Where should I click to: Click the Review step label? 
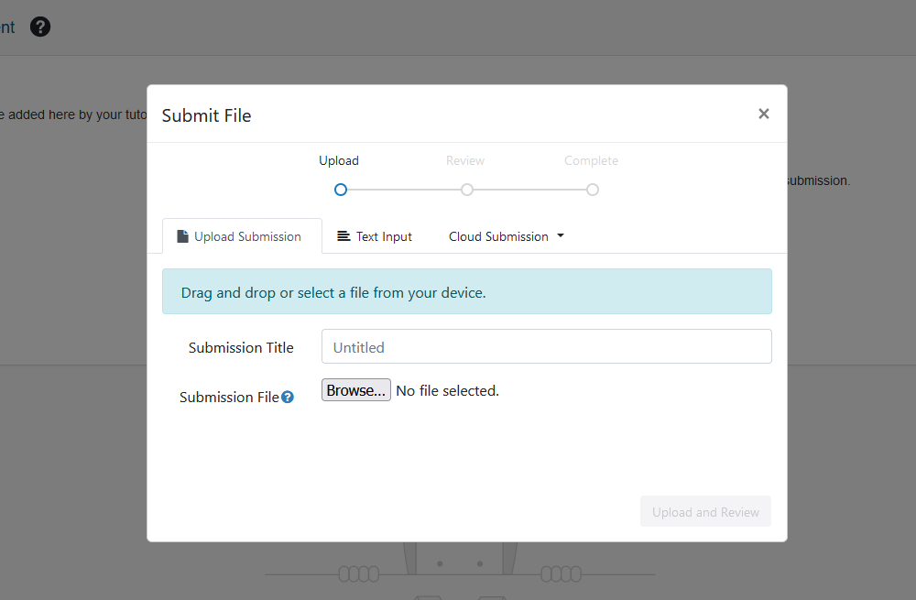tap(465, 160)
